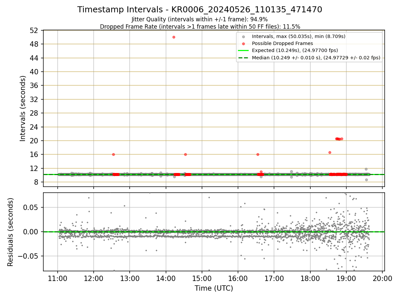Image resolution: width=400 pixels, height=300 pixels.
Task: Click the solid green line sample beside 'Expected' in the legend
Action: [244, 51]
